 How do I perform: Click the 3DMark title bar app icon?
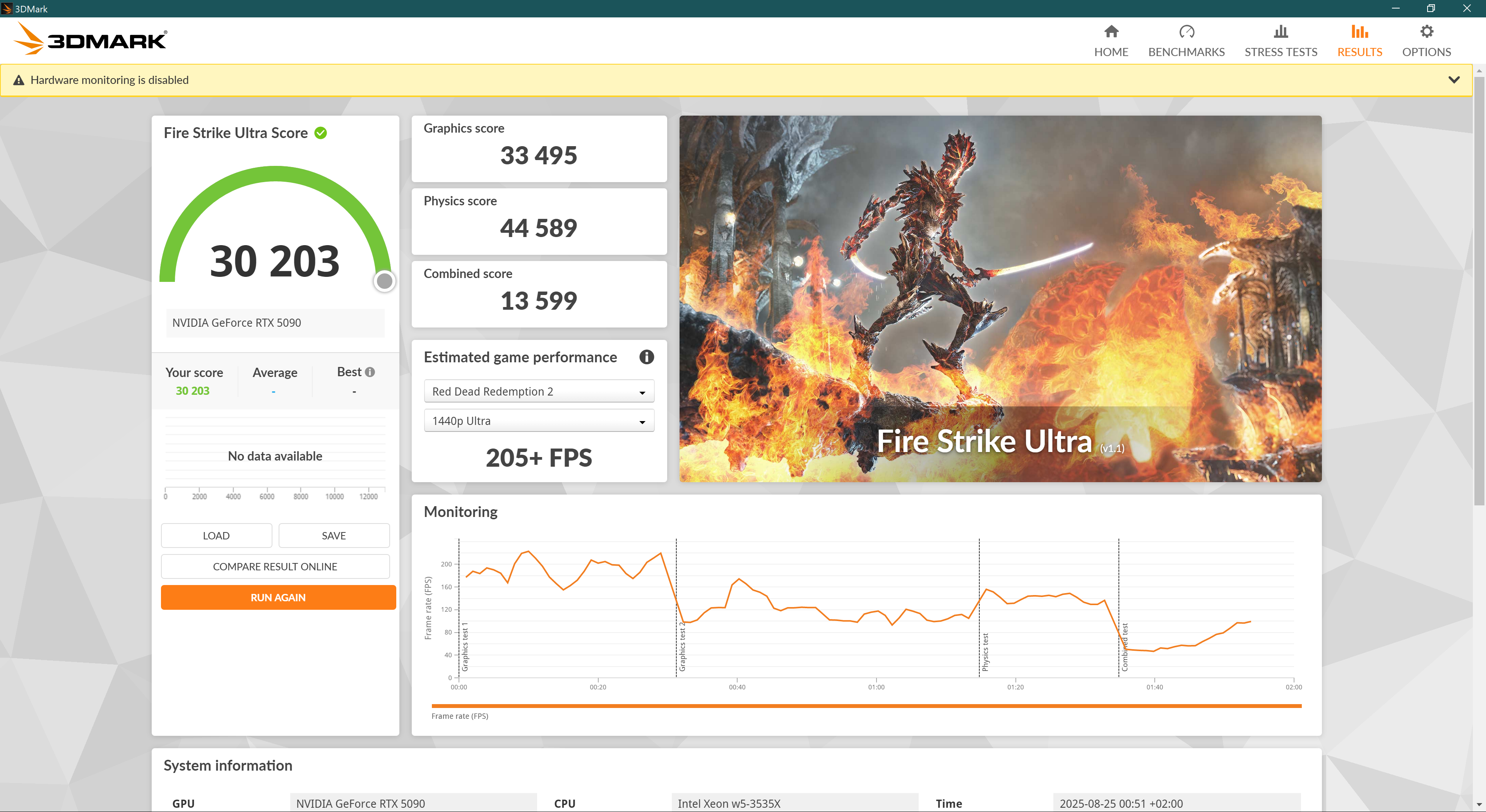coord(7,9)
